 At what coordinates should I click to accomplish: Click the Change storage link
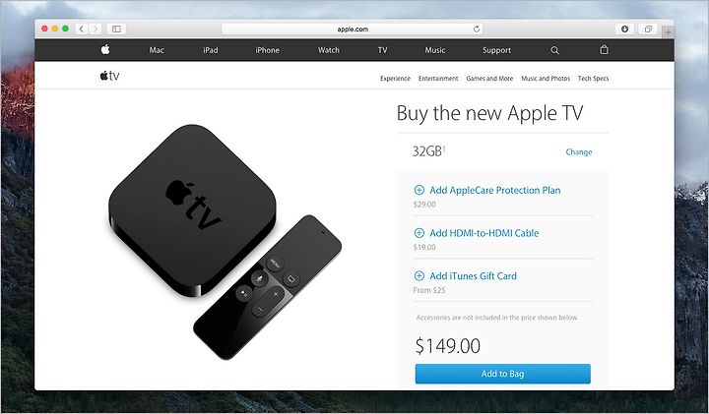[x=579, y=152]
